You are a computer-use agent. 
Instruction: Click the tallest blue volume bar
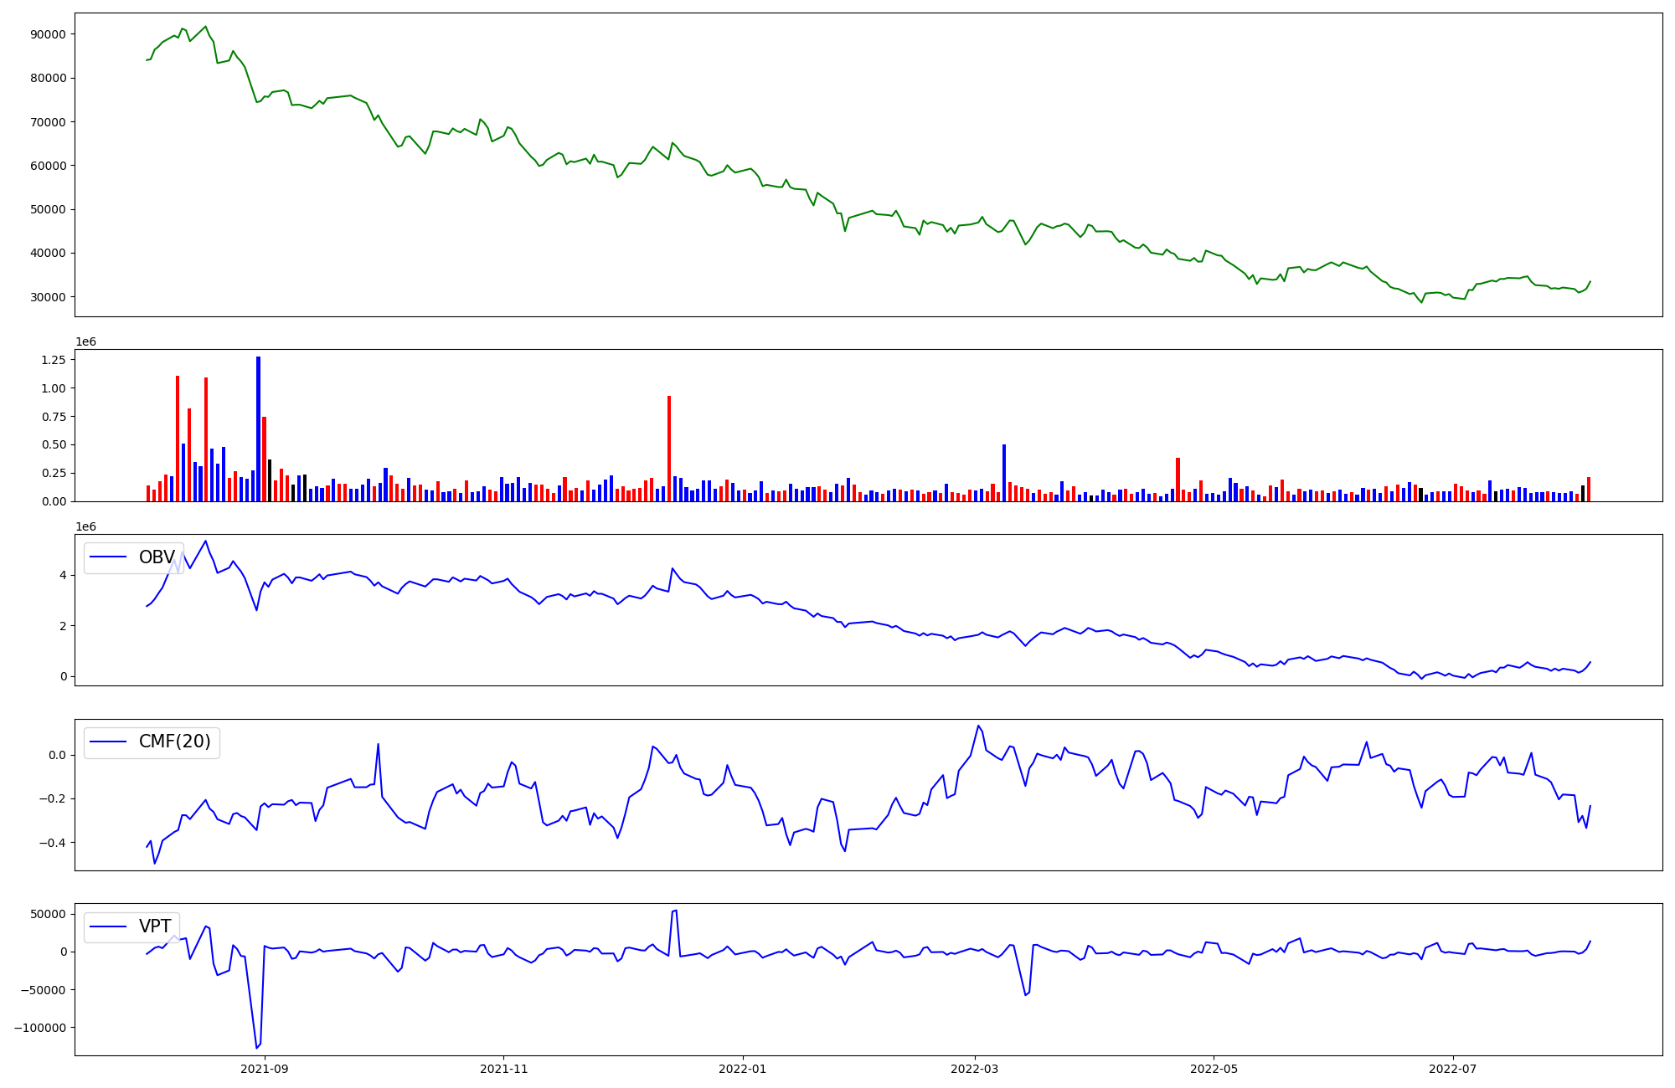(x=258, y=429)
